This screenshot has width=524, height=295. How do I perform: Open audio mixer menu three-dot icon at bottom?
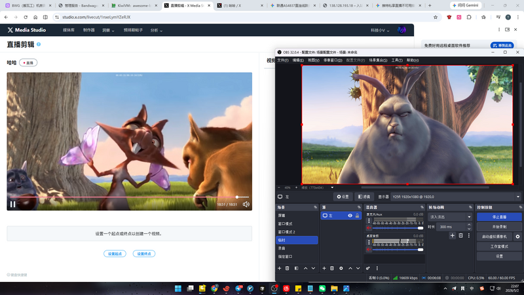click(377, 268)
